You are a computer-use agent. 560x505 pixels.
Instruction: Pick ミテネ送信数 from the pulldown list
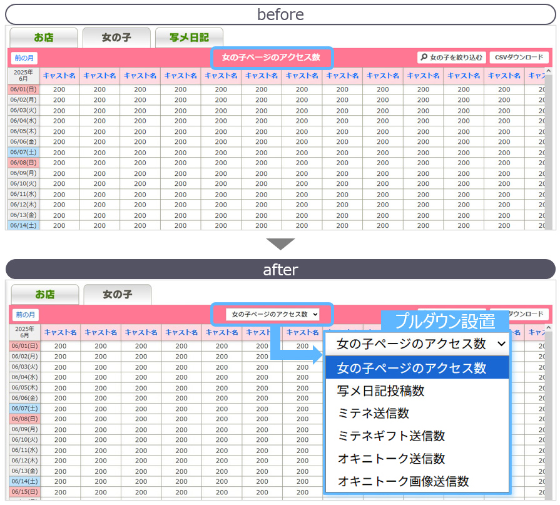click(x=373, y=414)
